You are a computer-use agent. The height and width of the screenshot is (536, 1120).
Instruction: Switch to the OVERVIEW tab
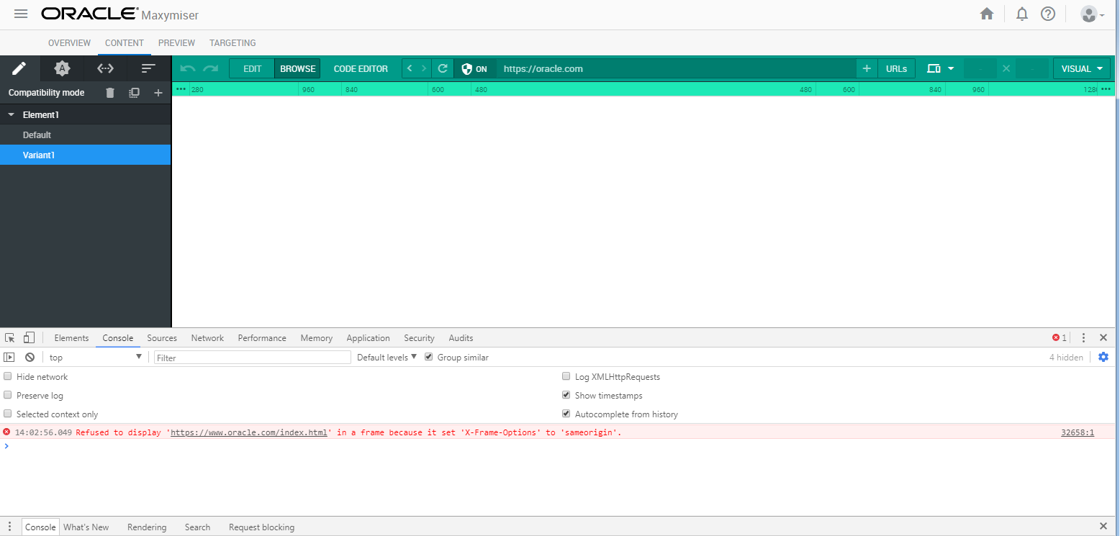(x=69, y=43)
